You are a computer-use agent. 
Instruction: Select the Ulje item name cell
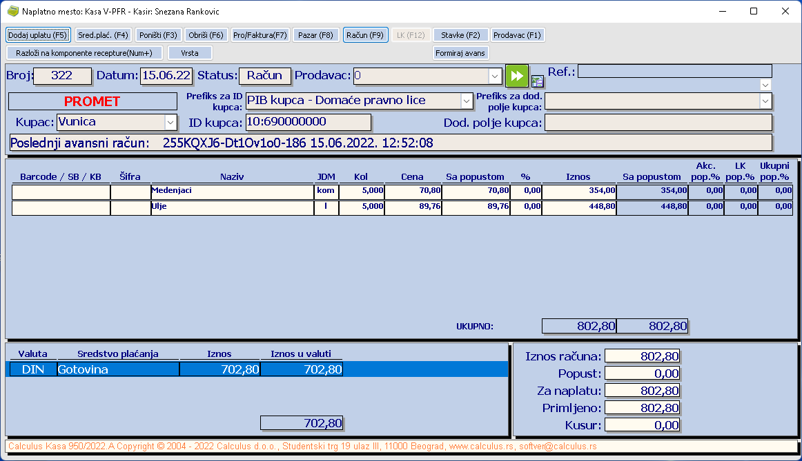(x=232, y=208)
